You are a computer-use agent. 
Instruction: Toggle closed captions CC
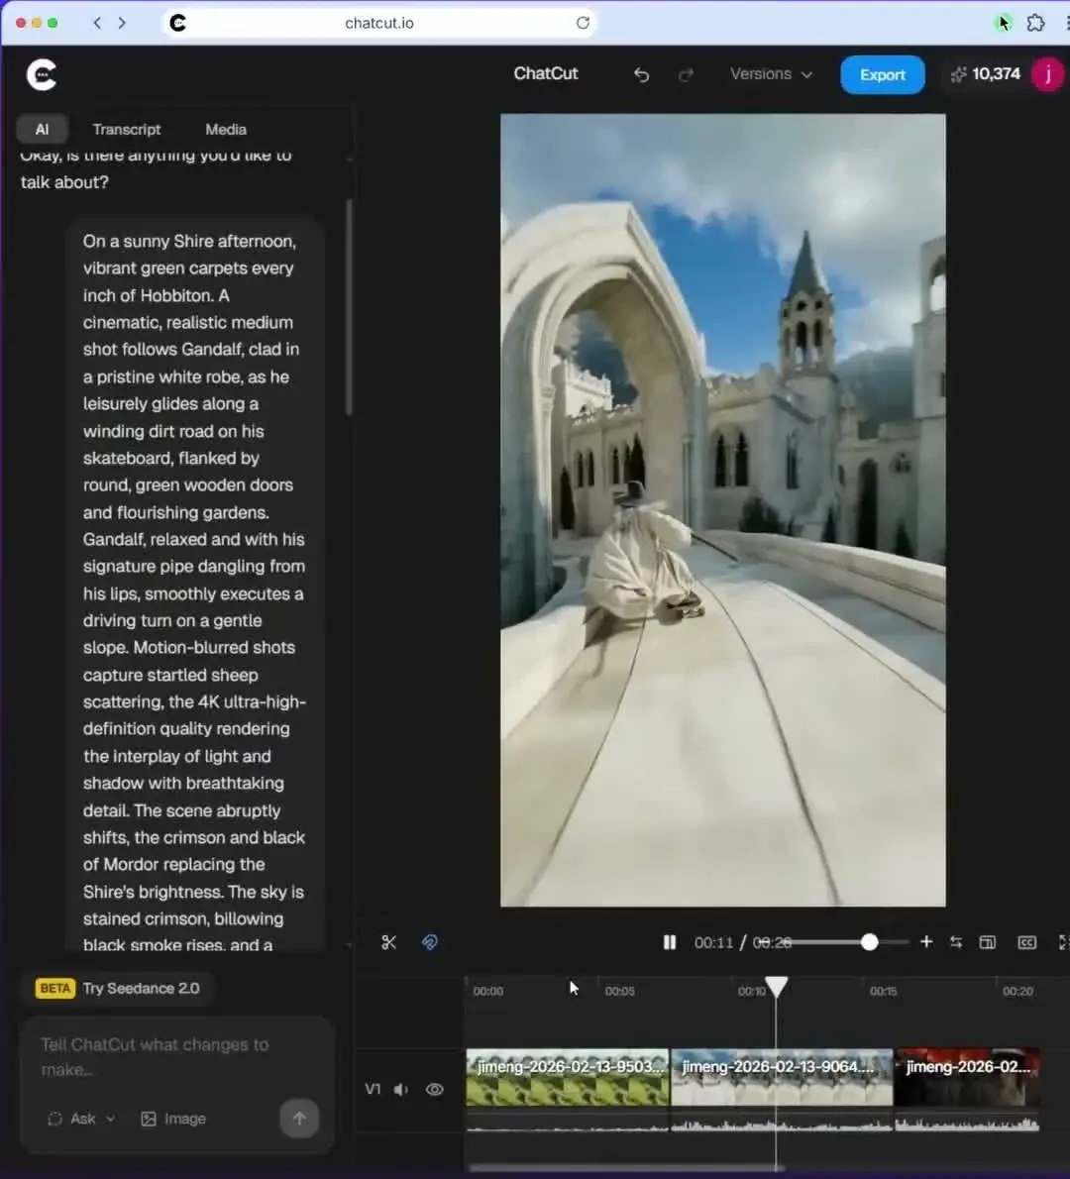point(1027,942)
